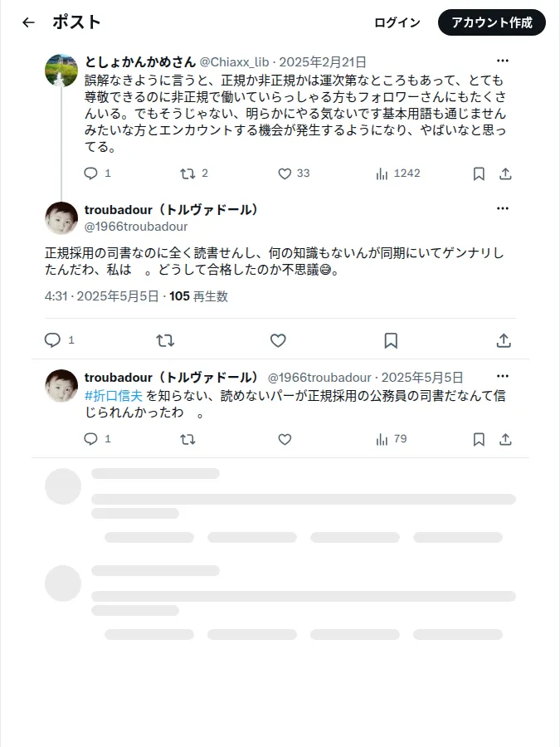Open the @Chiaxx_lib profile handle
Screen dimensions: 560x747
coord(234,62)
